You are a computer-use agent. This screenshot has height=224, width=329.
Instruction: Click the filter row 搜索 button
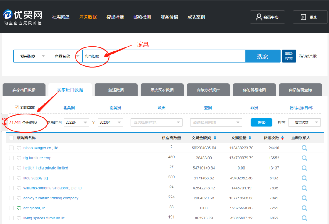[x=261, y=123]
